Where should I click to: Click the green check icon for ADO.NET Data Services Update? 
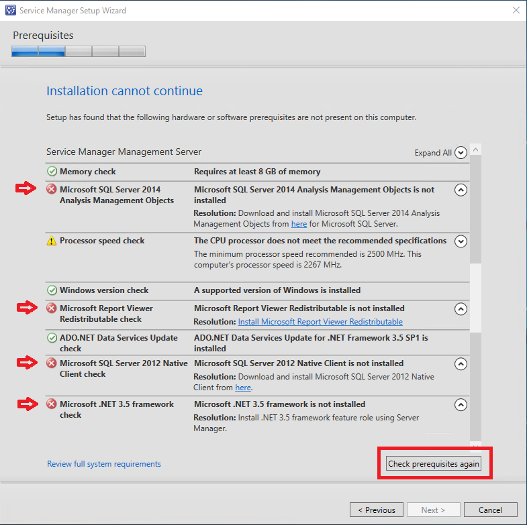pyautogui.click(x=52, y=338)
